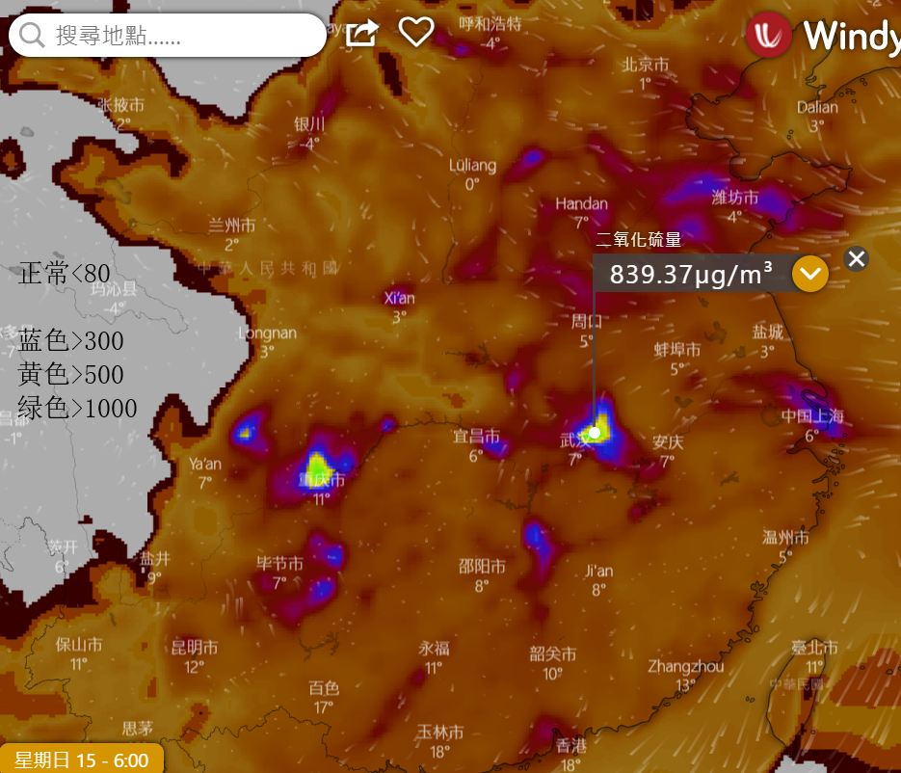Viewport: 901px width, 773px height.
Task: Open the 星期日 15 - 6:00 time label
Action: pyautogui.click(x=81, y=760)
